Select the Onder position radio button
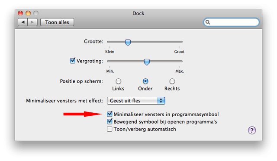The width and height of the screenshot is (277, 161). [145, 81]
